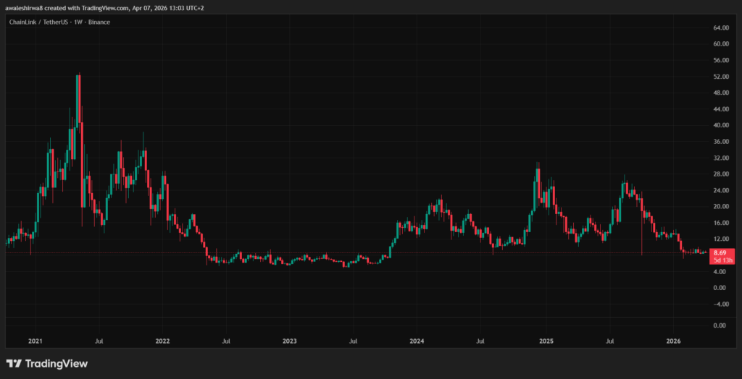Click the 0.00 label on lower pane scale

(x=720, y=325)
